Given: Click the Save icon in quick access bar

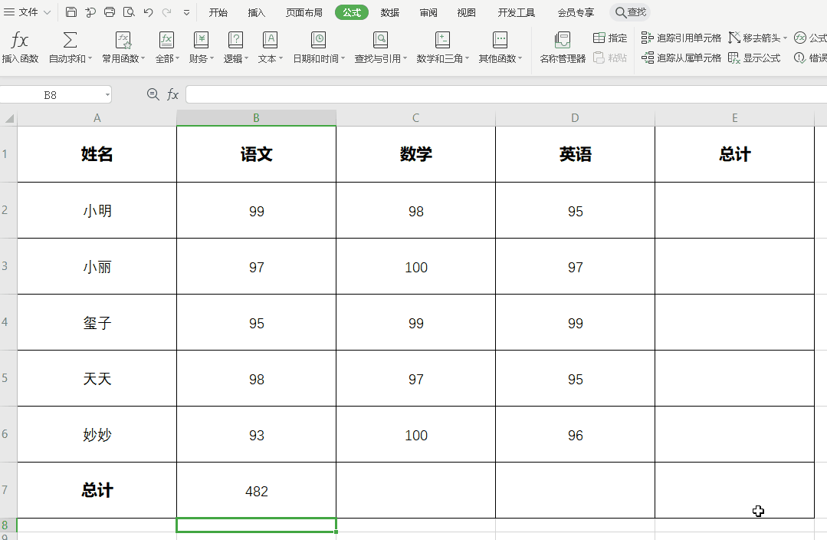Looking at the screenshot, I should tap(71, 12).
